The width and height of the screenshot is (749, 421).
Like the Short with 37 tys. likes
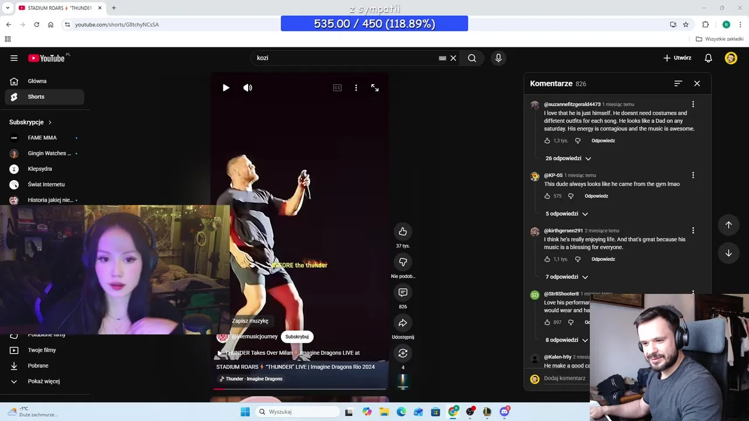click(403, 232)
